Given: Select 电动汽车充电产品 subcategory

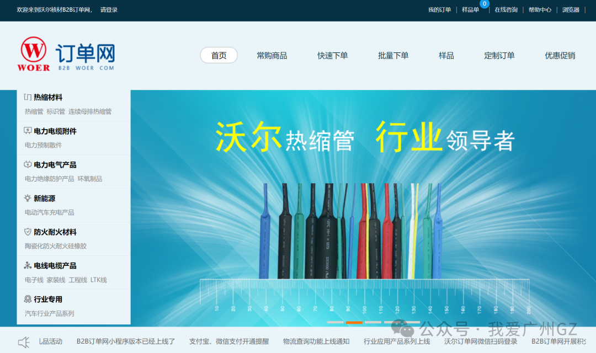Looking at the screenshot, I should tap(50, 212).
